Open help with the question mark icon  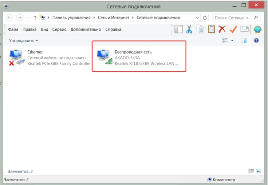click(256, 41)
